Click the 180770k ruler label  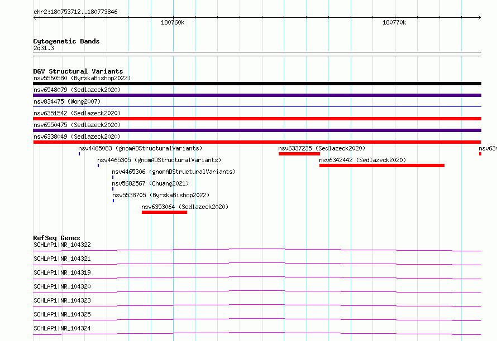(394, 22)
